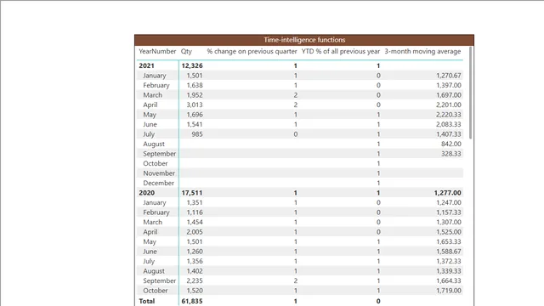The height and width of the screenshot is (306, 544).
Task: Click the moving average value 2,083.33
Action: point(449,124)
